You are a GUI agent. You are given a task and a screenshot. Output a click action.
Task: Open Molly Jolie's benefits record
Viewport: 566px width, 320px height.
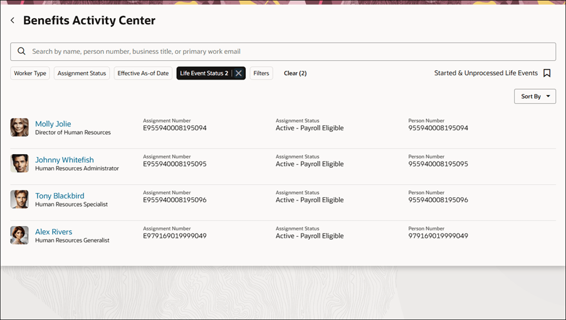[53, 124]
